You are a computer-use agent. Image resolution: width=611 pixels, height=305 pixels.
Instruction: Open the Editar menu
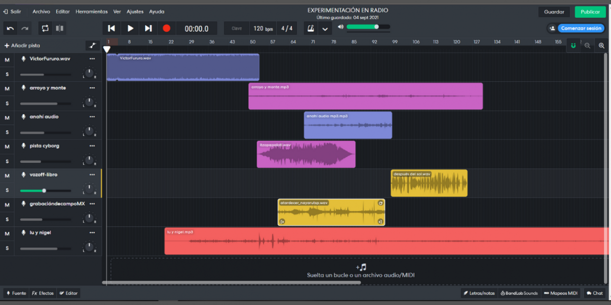pyautogui.click(x=63, y=11)
